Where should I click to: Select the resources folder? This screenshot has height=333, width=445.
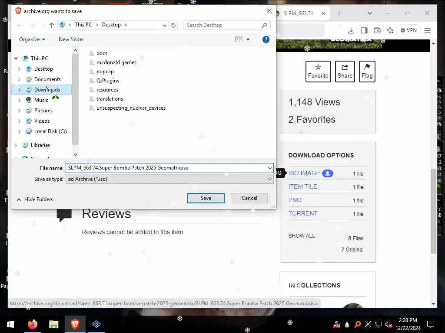104,90
